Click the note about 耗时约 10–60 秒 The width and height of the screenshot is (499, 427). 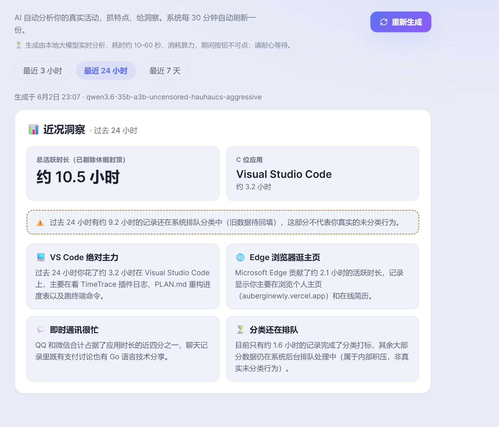[x=159, y=45]
